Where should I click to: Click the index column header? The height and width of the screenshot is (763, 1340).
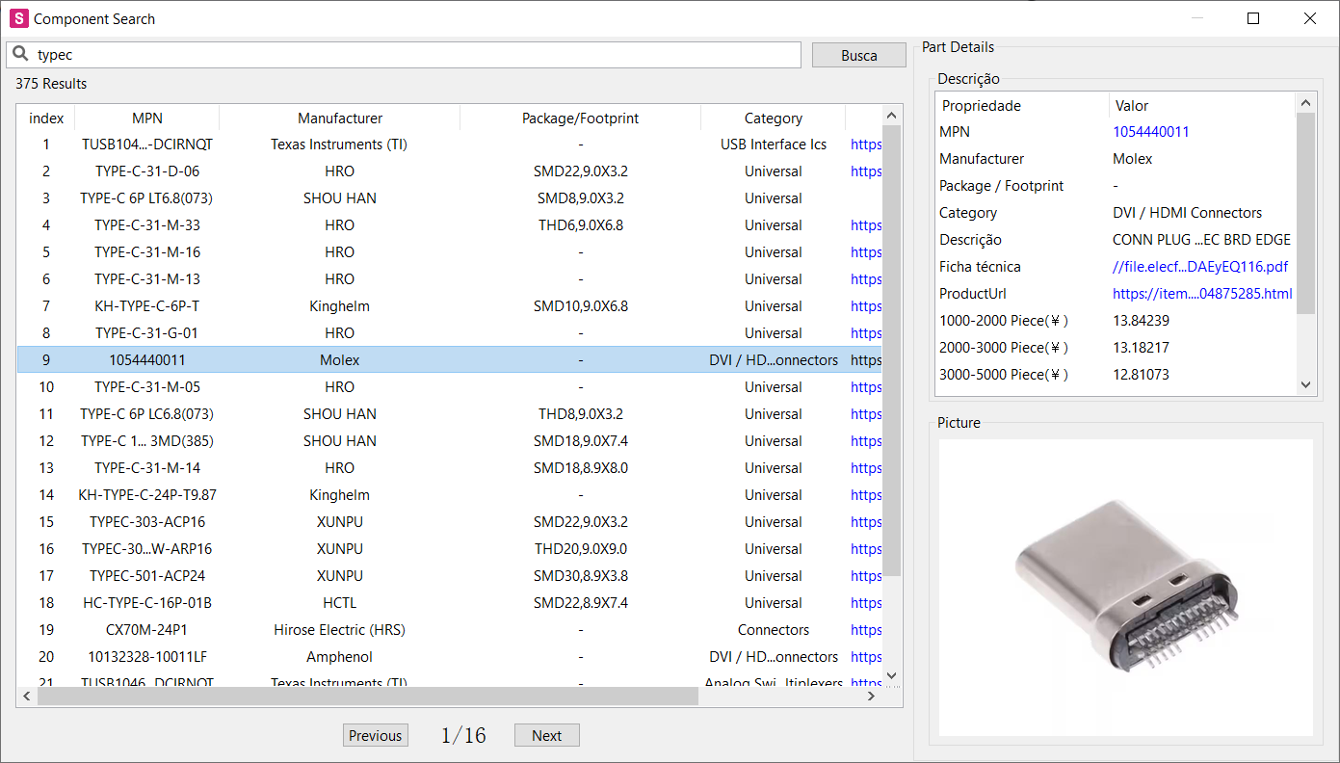click(x=46, y=118)
